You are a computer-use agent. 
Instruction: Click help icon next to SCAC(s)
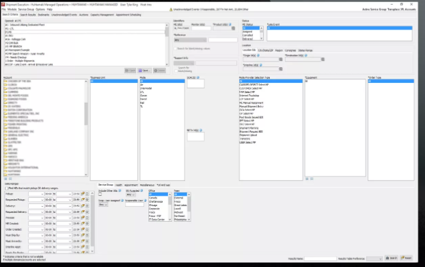click(x=198, y=77)
